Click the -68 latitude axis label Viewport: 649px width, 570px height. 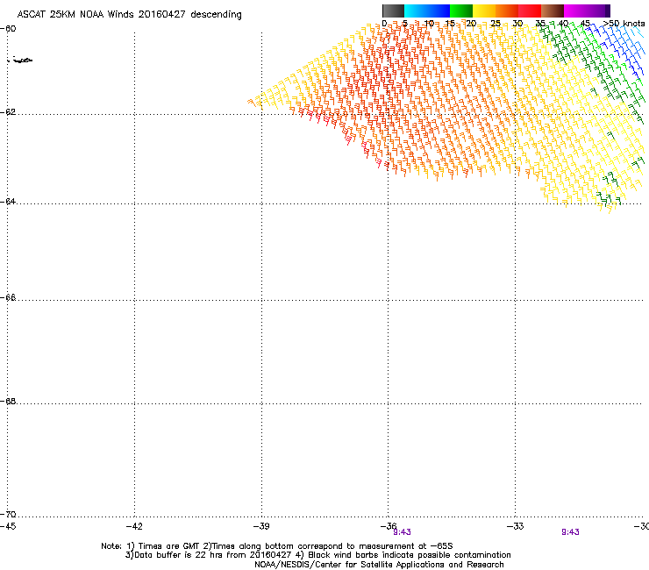(9, 402)
